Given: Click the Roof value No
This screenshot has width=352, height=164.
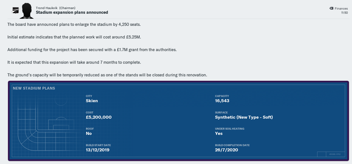Looking at the screenshot, I should 89,134.
